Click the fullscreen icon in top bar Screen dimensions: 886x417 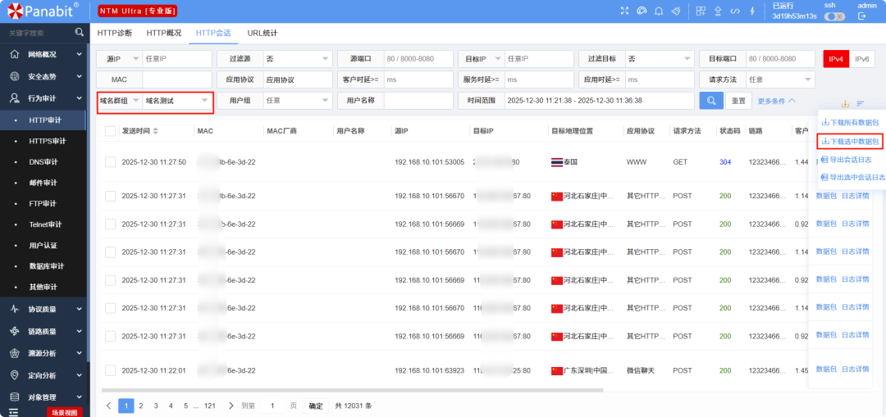(624, 11)
